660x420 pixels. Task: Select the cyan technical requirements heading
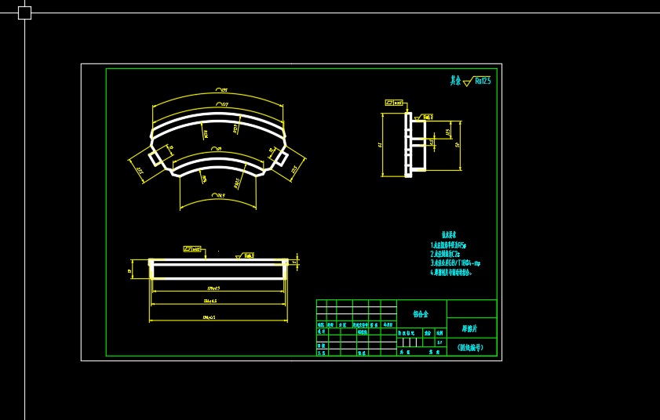click(449, 235)
